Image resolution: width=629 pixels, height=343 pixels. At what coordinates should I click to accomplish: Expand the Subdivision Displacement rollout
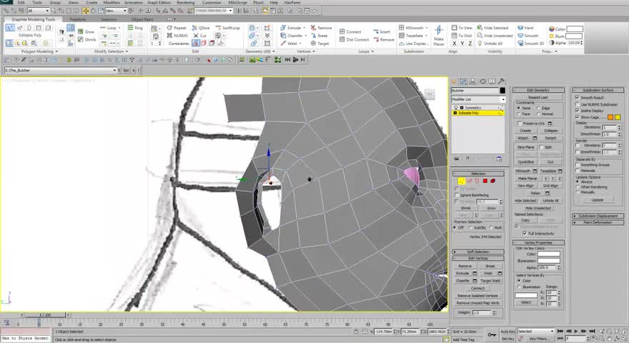pyautogui.click(x=598, y=216)
